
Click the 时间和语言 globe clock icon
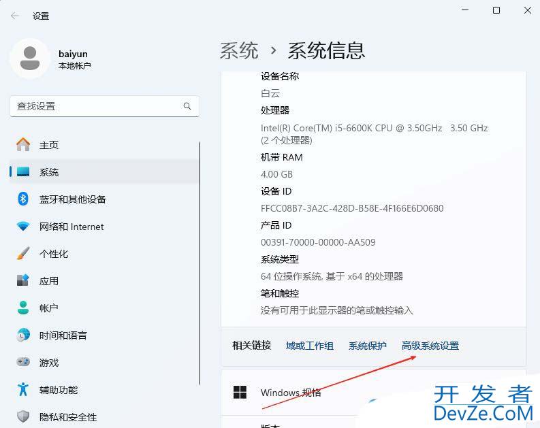click(x=23, y=335)
